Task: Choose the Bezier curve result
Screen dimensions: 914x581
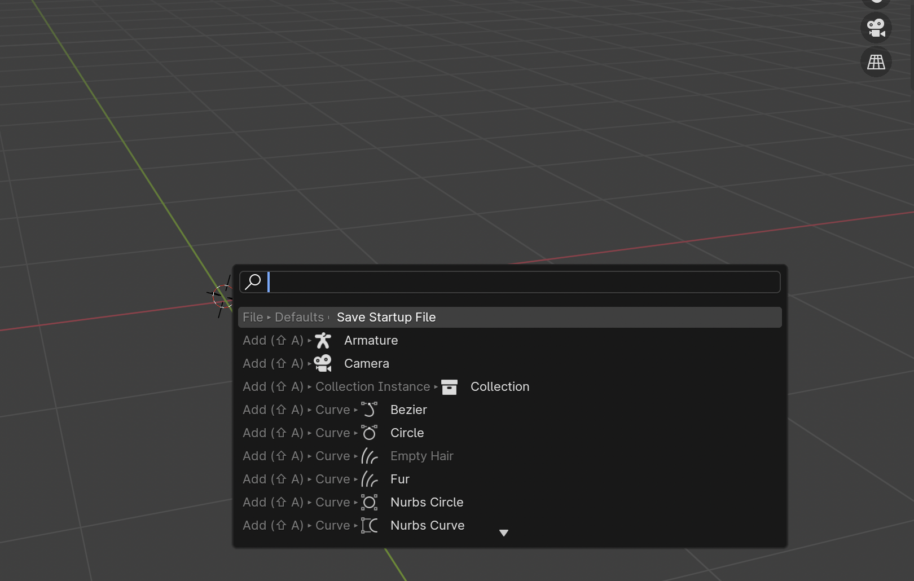Action: click(x=509, y=410)
